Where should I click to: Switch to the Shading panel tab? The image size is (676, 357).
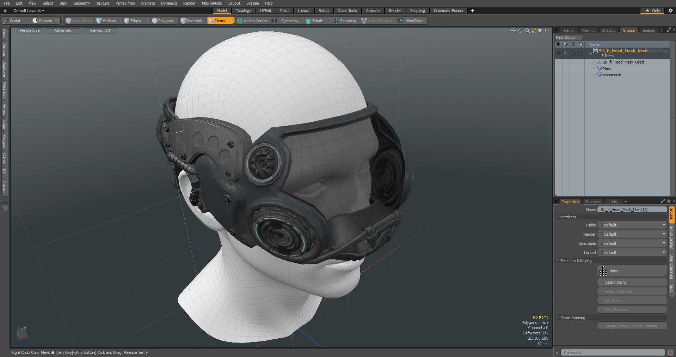[x=608, y=30]
